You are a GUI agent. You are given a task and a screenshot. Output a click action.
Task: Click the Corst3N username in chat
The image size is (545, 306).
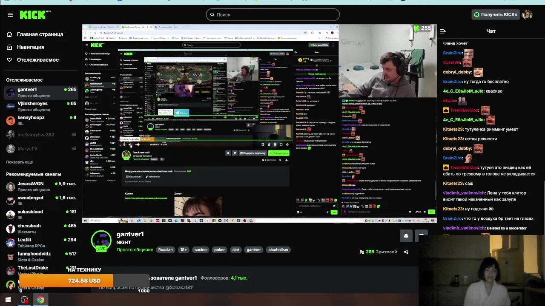pos(452,62)
